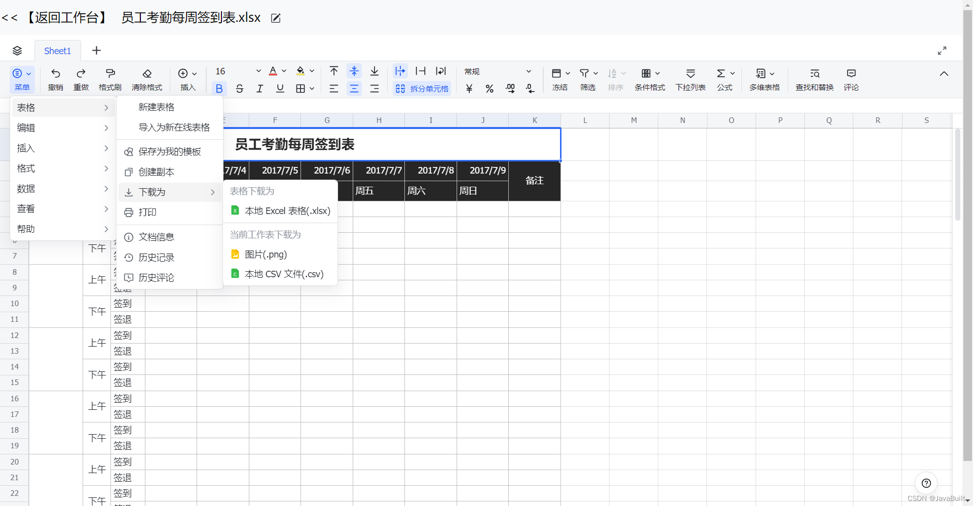The image size is (973, 506).
Task: Pick the fill color bucket swatch
Action: 301,71
